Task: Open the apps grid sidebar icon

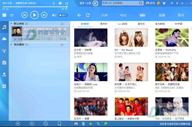Action: tap(4, 86)
